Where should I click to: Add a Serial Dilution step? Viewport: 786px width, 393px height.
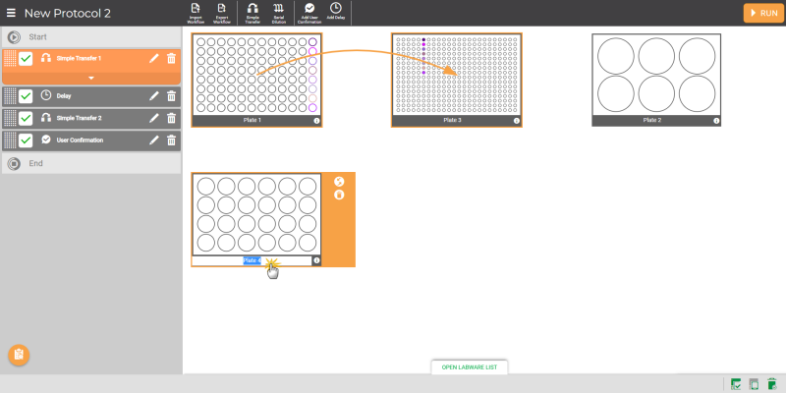click(x=278, y=12)
